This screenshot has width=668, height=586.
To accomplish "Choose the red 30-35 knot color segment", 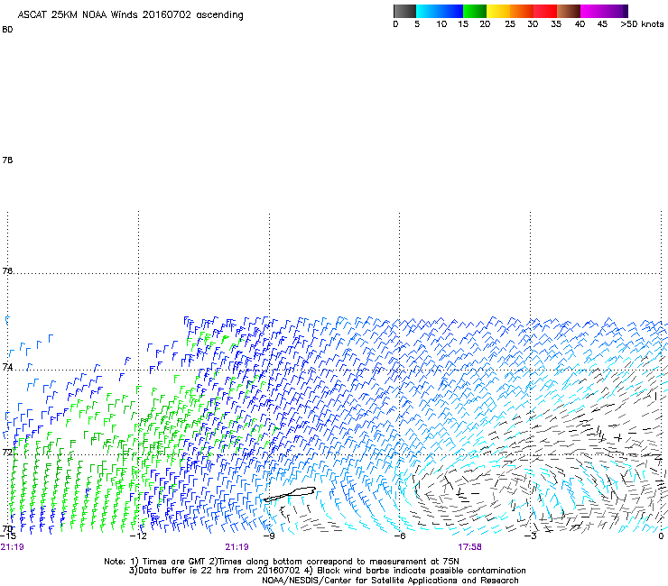I will pyautogui.click(x=545, y=11).
